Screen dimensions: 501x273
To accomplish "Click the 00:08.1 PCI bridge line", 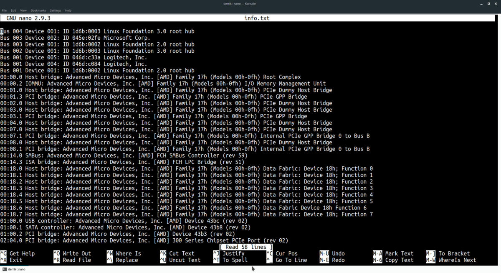I will [x=185, y=149].
